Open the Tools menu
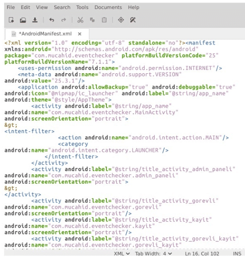245x257 pixels. [x=82, y=7]
